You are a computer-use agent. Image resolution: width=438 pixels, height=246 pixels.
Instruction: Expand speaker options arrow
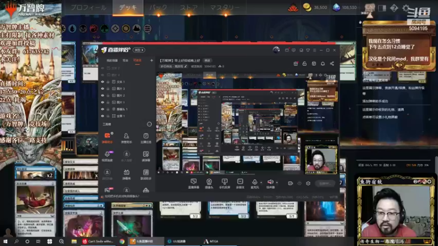coord(277,183)
